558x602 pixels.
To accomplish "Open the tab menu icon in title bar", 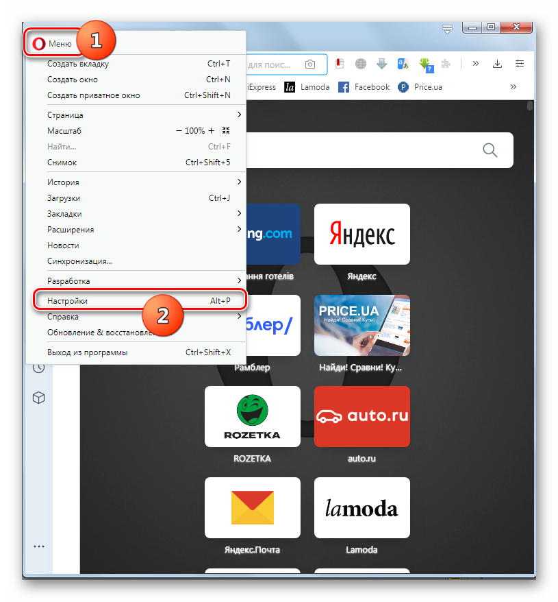I will click(447, 29).
